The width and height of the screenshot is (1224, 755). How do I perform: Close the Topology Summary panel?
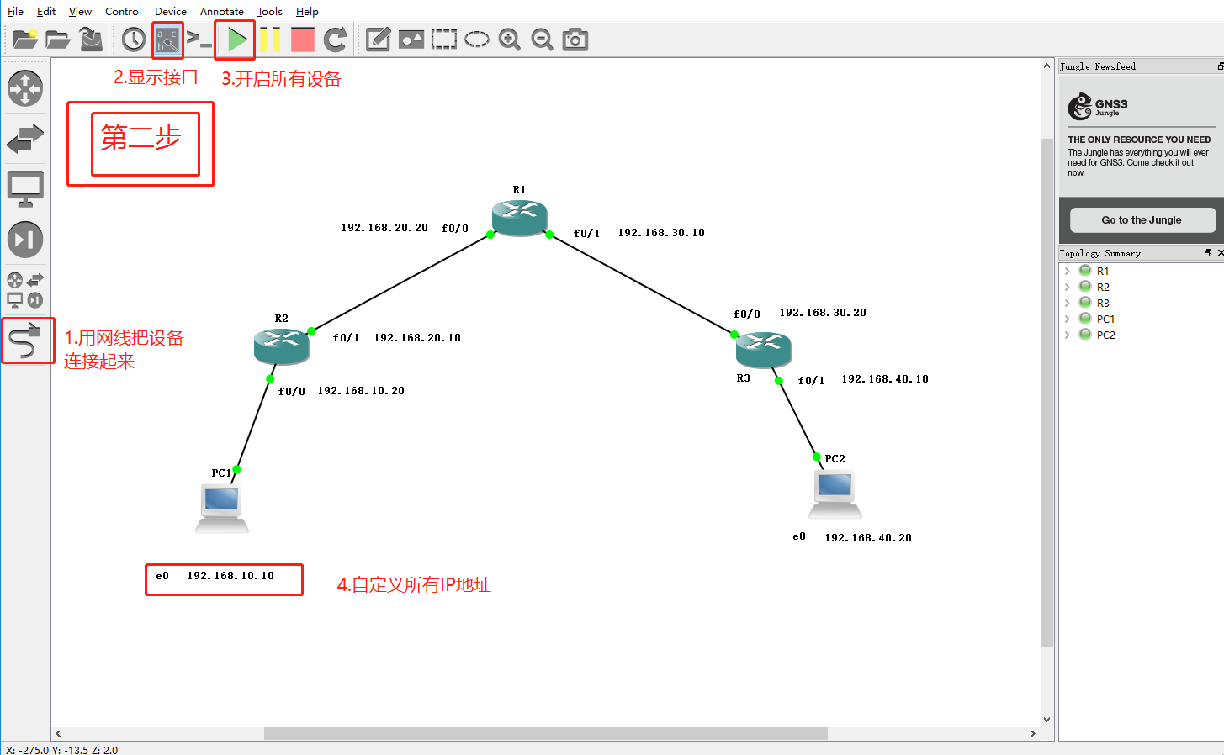1220,253
